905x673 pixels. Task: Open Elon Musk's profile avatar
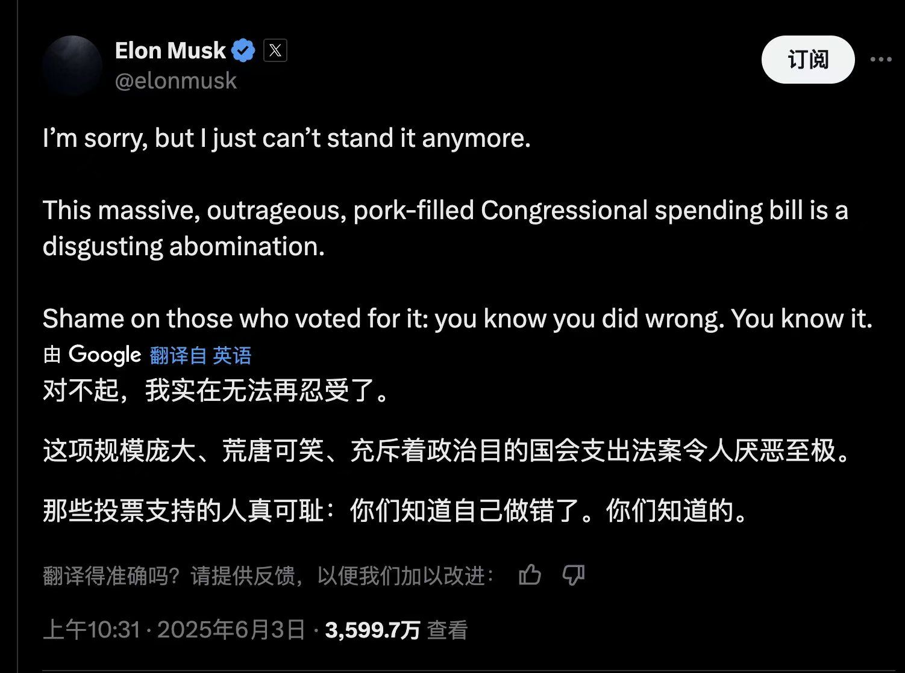[x=72, y=66]
